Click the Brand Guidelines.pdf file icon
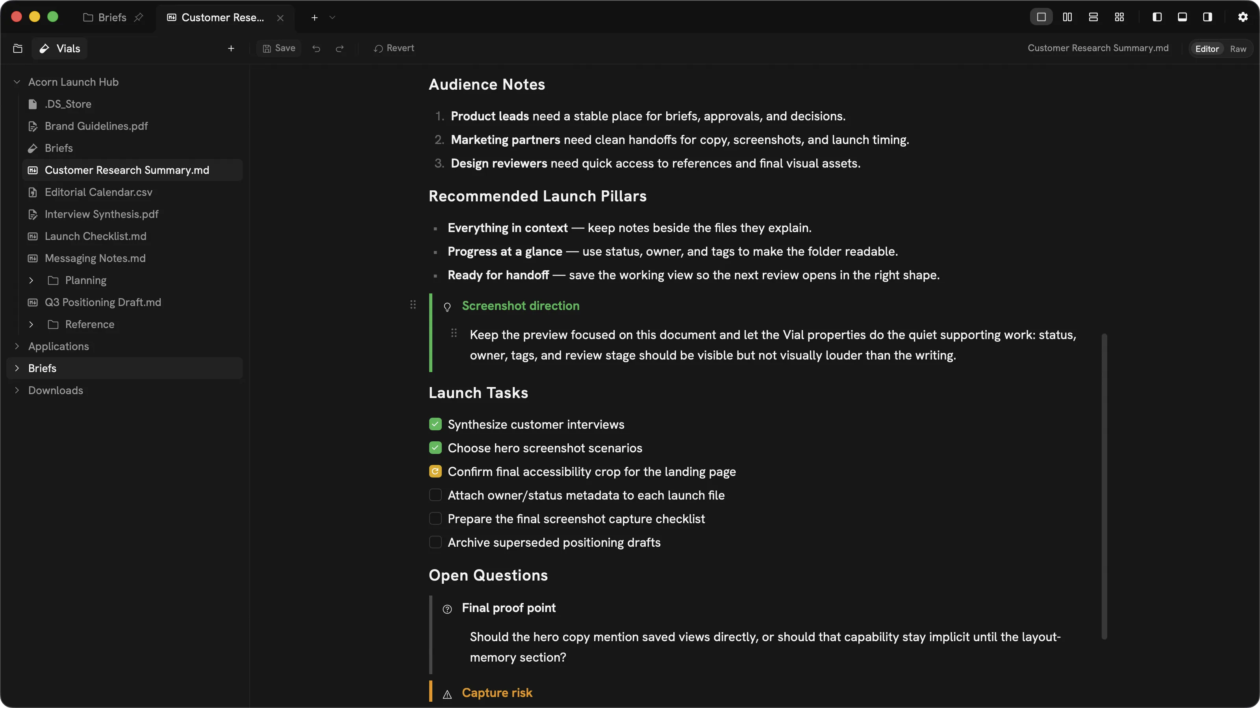1260x708 pixels. click(x=33, y=126)
